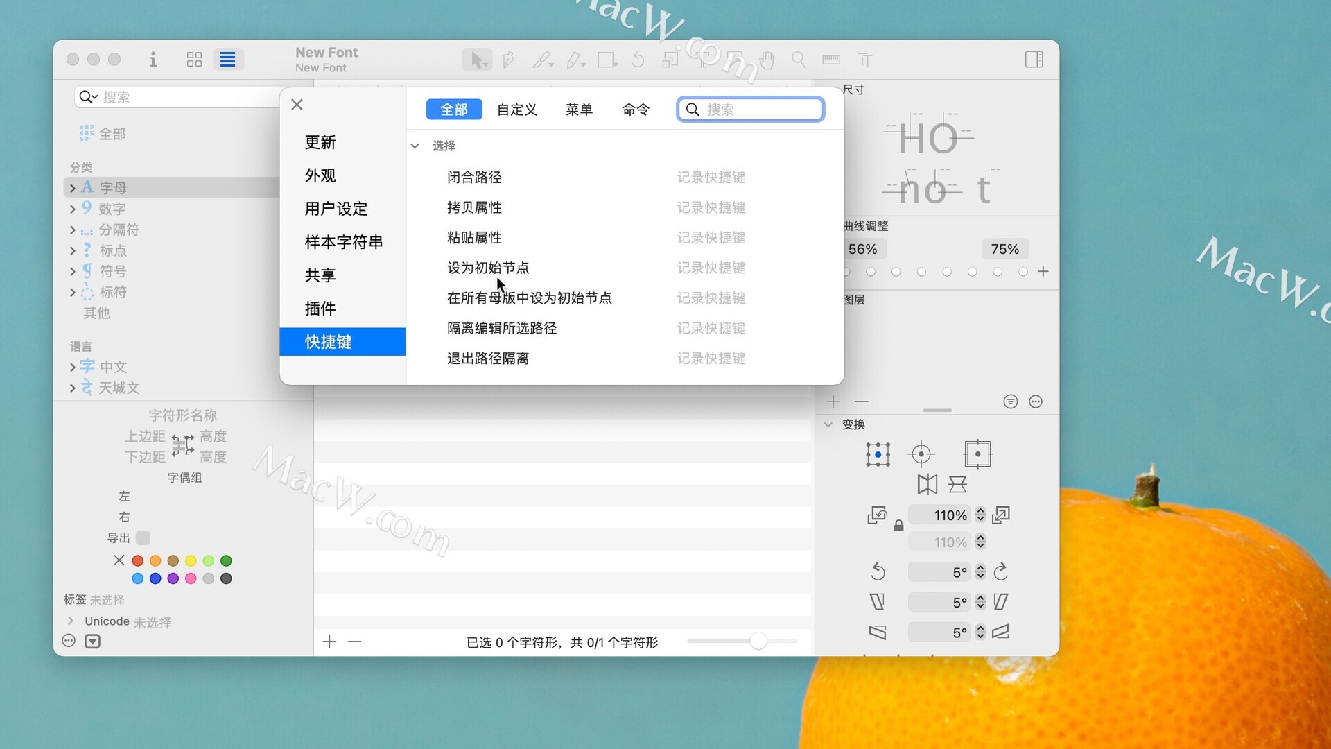Slant selection to the left

(x=878, y=602)
